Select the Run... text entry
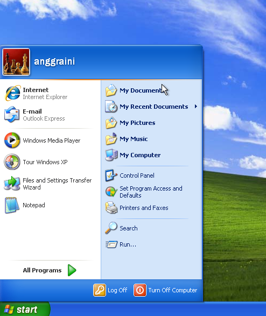 coord(128,244)
